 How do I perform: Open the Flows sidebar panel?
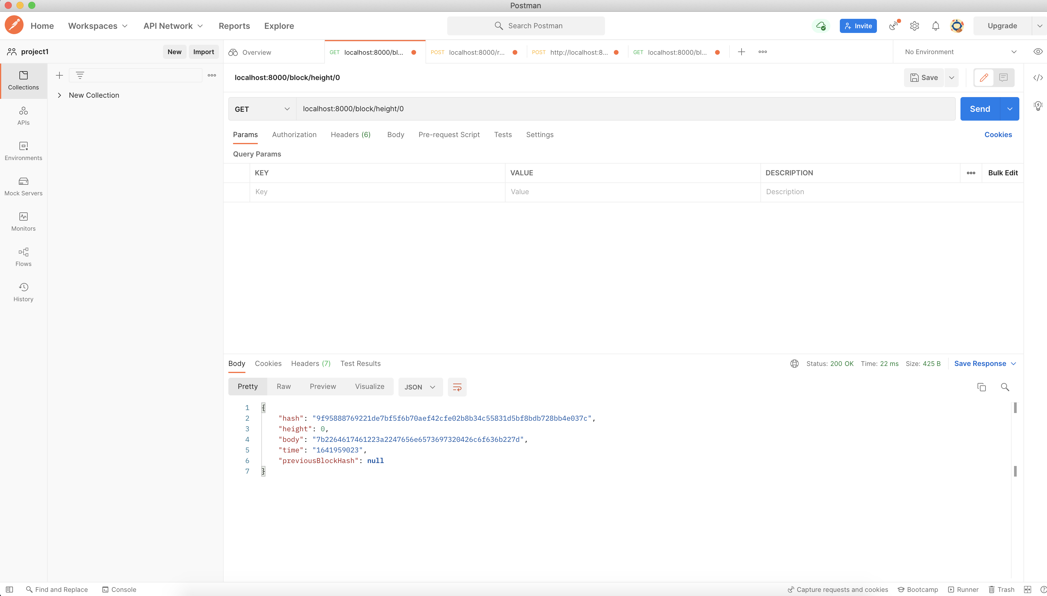click(23, 257)
